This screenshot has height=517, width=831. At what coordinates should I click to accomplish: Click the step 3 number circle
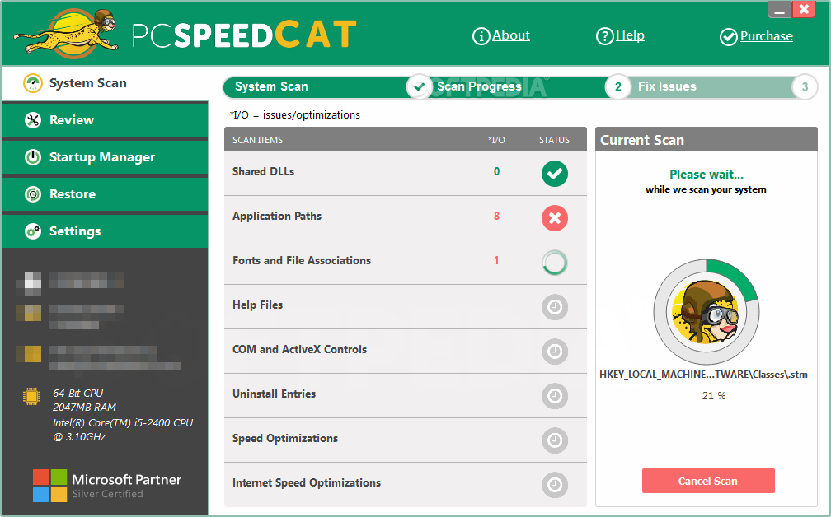(x=805, y=86)
